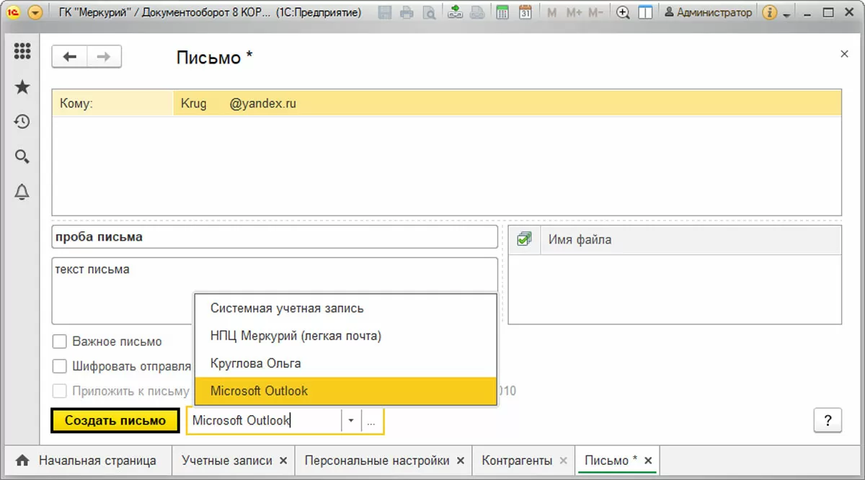Click the zoom magnifier in title bar
865x480 pixels.
624,12
